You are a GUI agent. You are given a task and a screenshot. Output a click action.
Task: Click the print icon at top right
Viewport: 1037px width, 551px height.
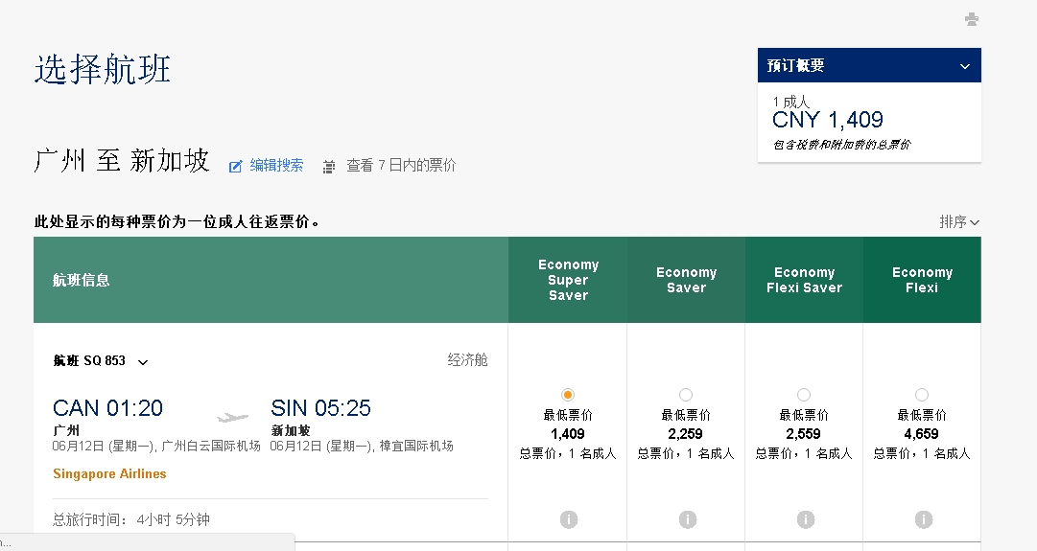(971, 19)
